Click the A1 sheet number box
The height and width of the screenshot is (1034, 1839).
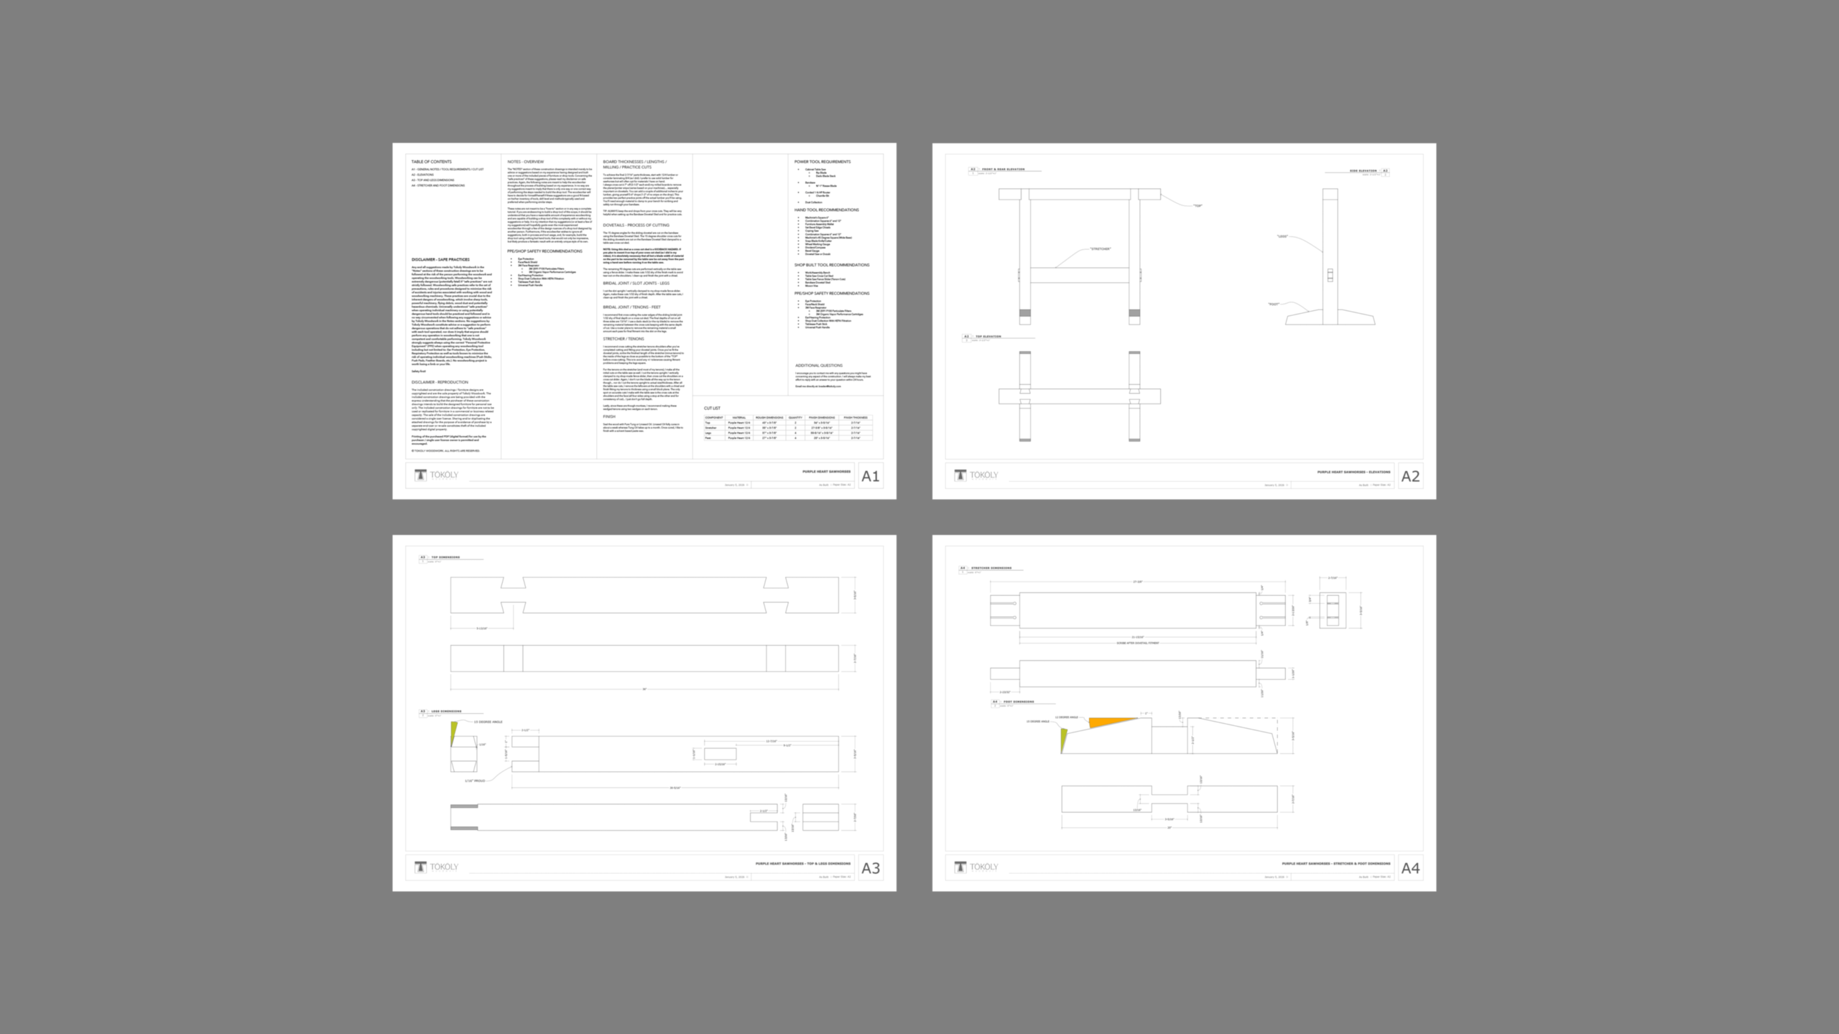pos(870,476)
